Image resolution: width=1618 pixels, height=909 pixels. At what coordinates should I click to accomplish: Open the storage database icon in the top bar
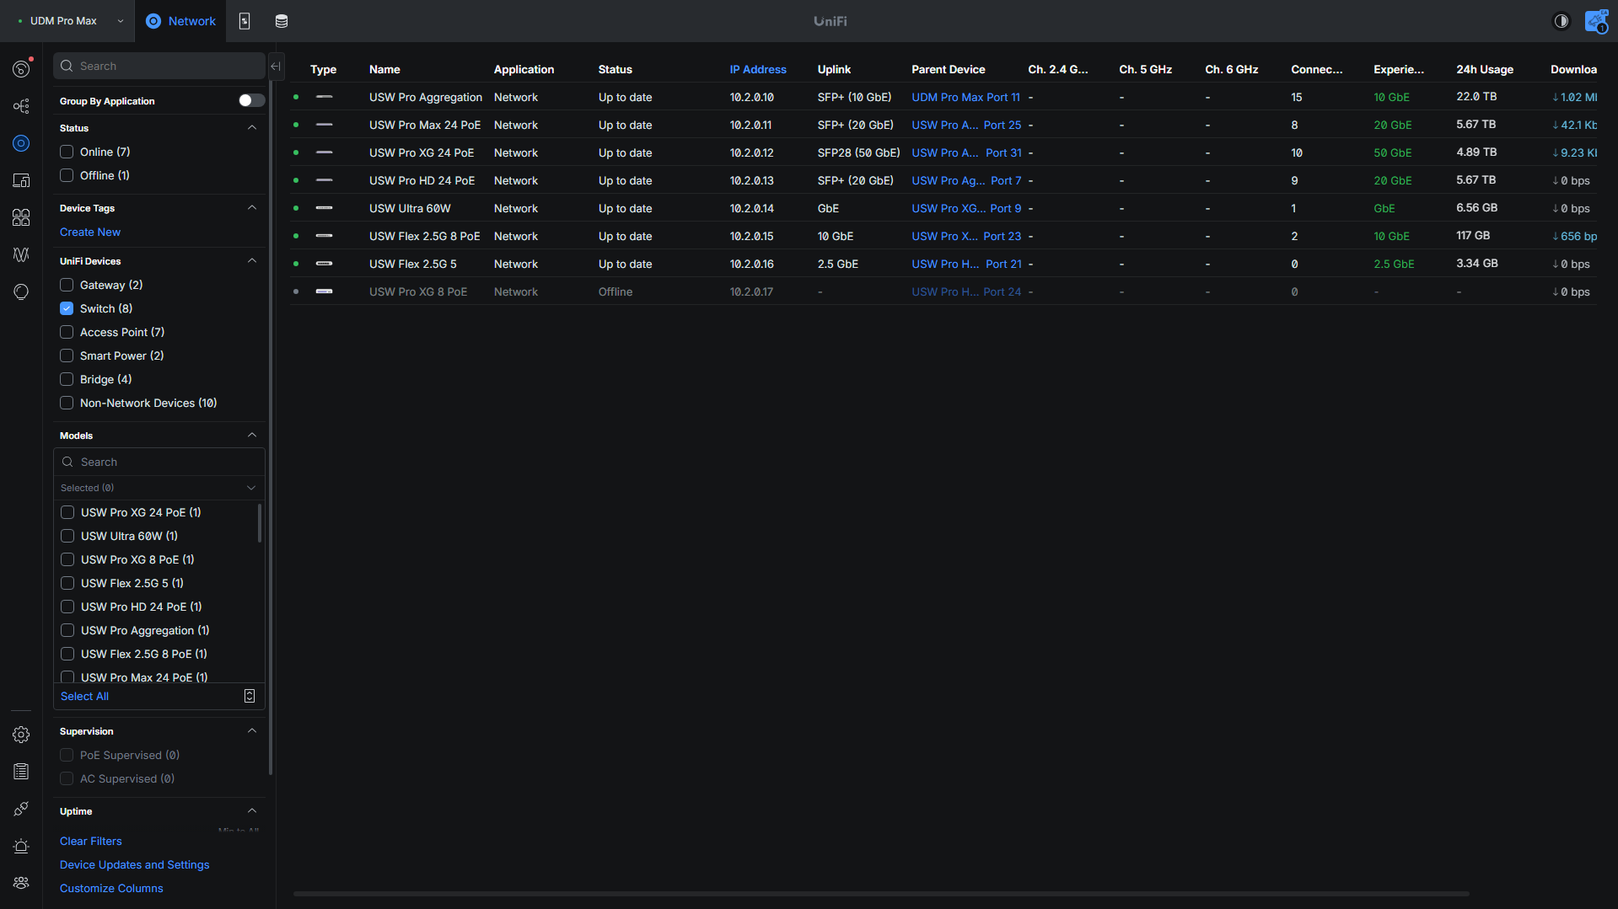point(282,21)
